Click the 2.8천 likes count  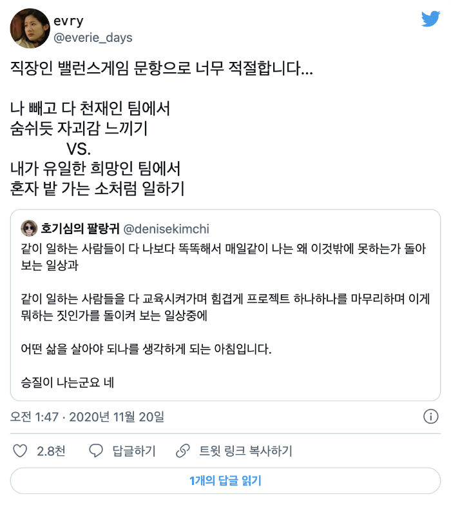pyautogui.click(x=51, y=451)
